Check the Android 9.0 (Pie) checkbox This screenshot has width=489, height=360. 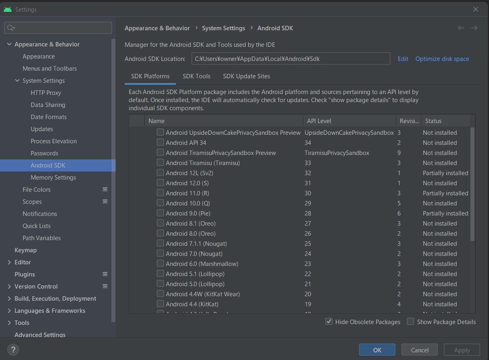(x=160, y=213)
